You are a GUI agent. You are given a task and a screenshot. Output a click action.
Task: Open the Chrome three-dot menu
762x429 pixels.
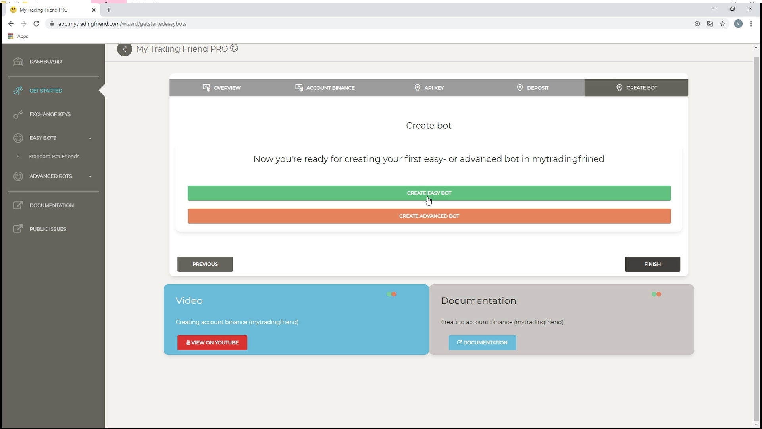tap(751, 24)
